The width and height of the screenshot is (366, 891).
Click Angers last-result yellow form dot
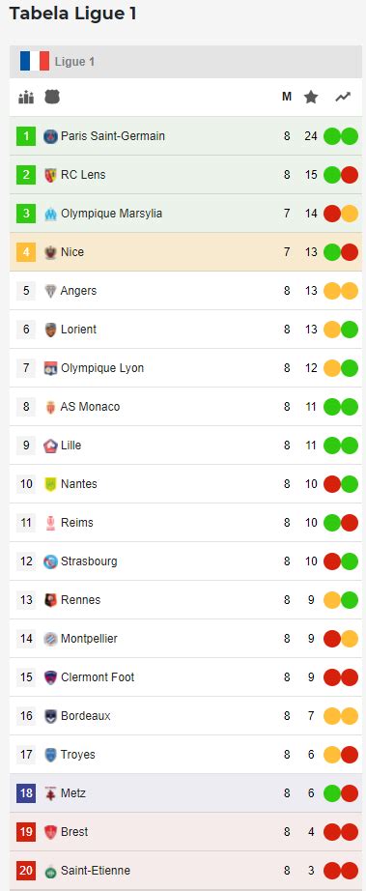(350, 291)
